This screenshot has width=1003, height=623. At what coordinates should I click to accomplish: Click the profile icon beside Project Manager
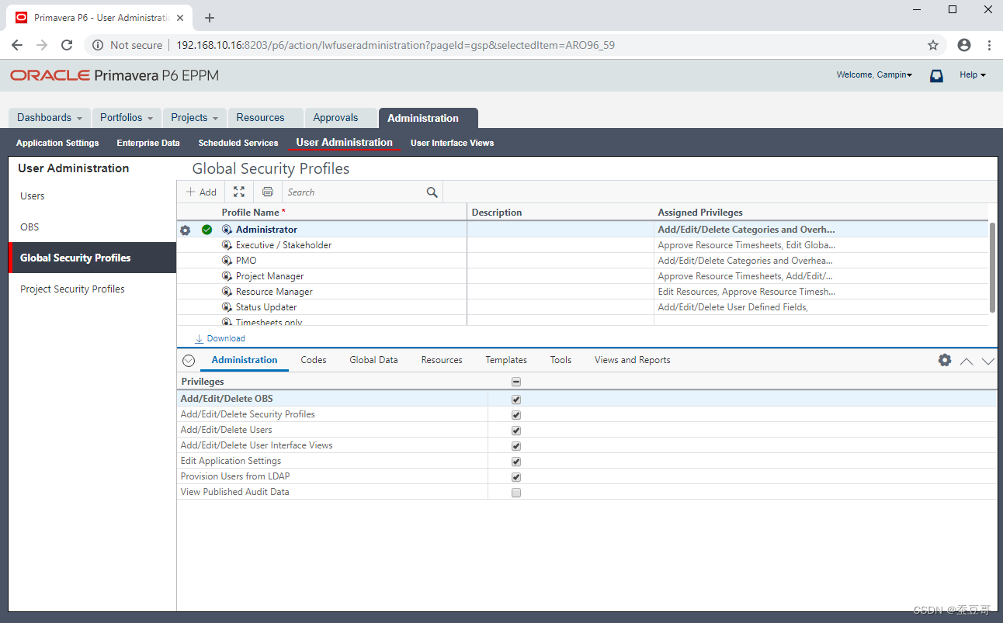[x=227, y=276]
